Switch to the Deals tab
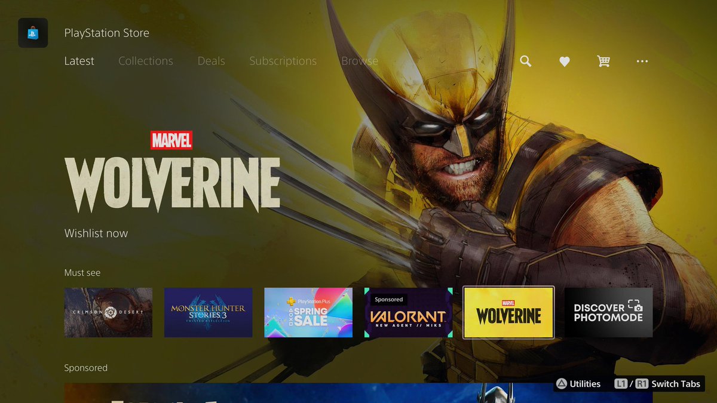The height and width of the screenshot is (403, 717). pos(212,61)
